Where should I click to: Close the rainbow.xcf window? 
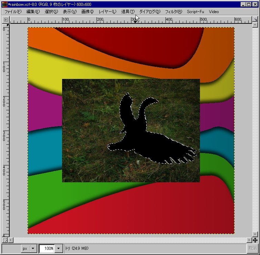255,4
